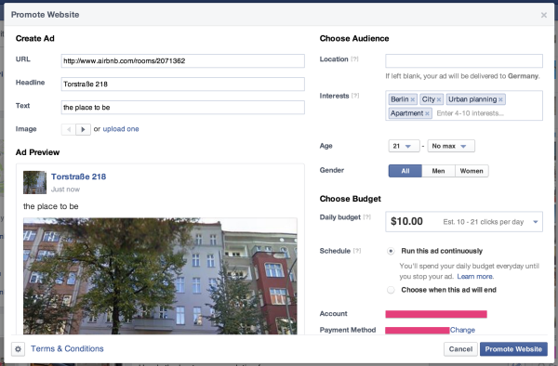Click the small ad preview profile thumbnail
The height and width of the screenshot is (366, 558).
tap(35, 182)
